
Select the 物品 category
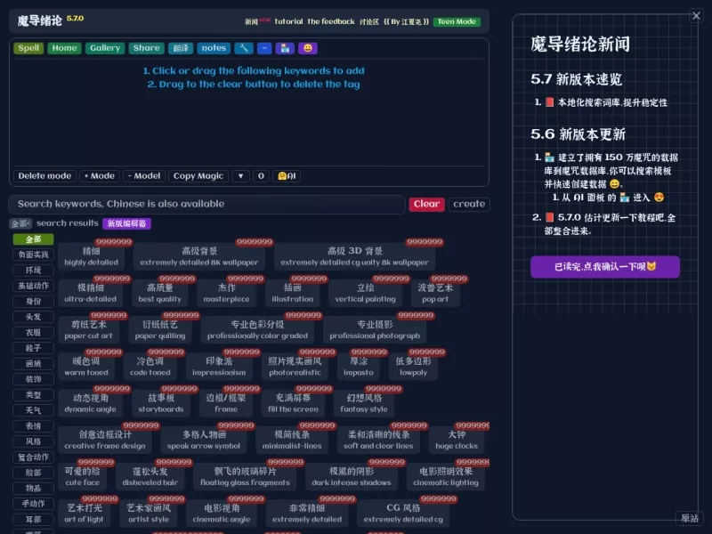point(33,488)
